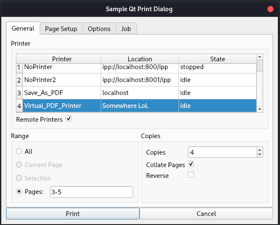Select the NoPrinter row name
280x225 pixels.
tap(62, 68)
